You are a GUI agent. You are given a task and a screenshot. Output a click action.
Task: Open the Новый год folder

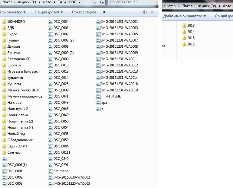tap(16, 134)
